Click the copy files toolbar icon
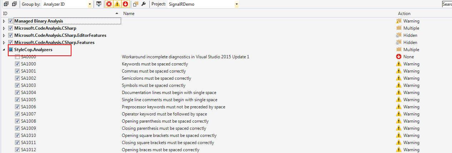The image size is (452, 153). pyautogui.click(x=136, y=4)
